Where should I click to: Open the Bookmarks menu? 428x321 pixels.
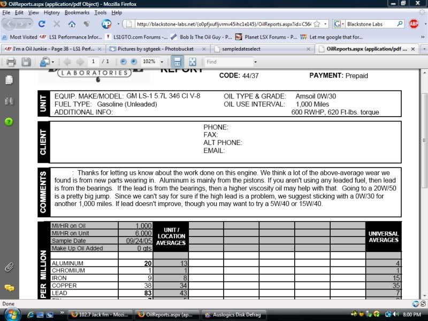77,12
